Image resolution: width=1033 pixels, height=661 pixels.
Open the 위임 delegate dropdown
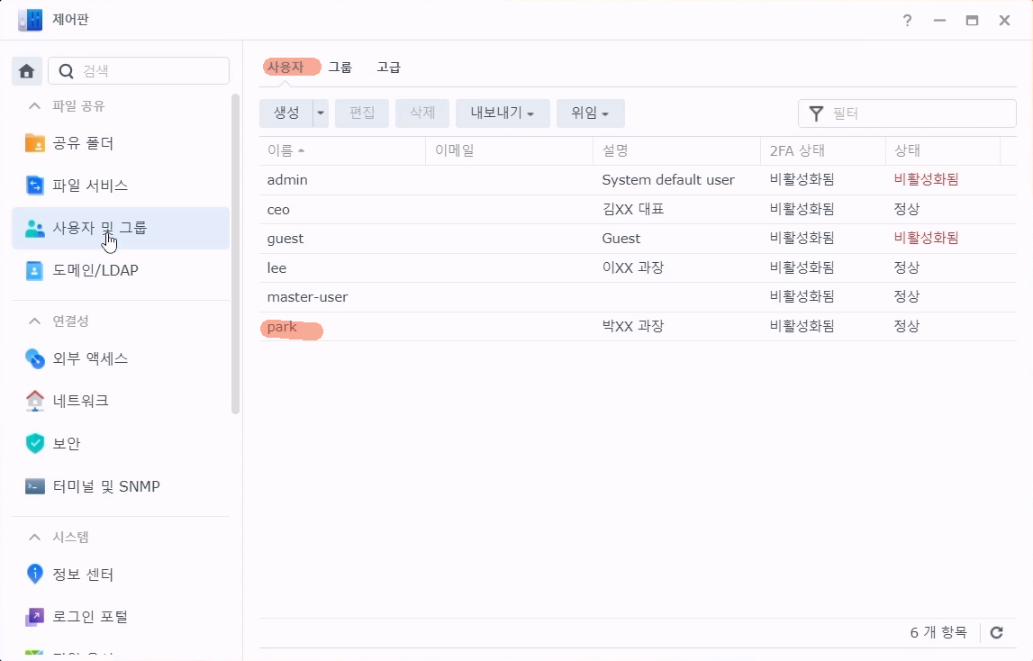coord(590,113)
